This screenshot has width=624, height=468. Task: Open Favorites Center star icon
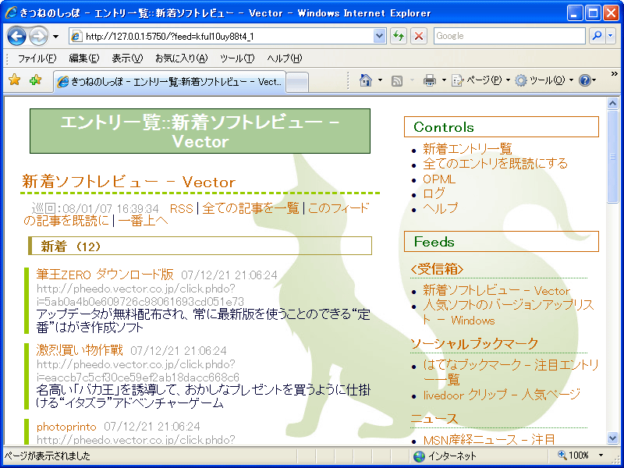coord(14,80)
